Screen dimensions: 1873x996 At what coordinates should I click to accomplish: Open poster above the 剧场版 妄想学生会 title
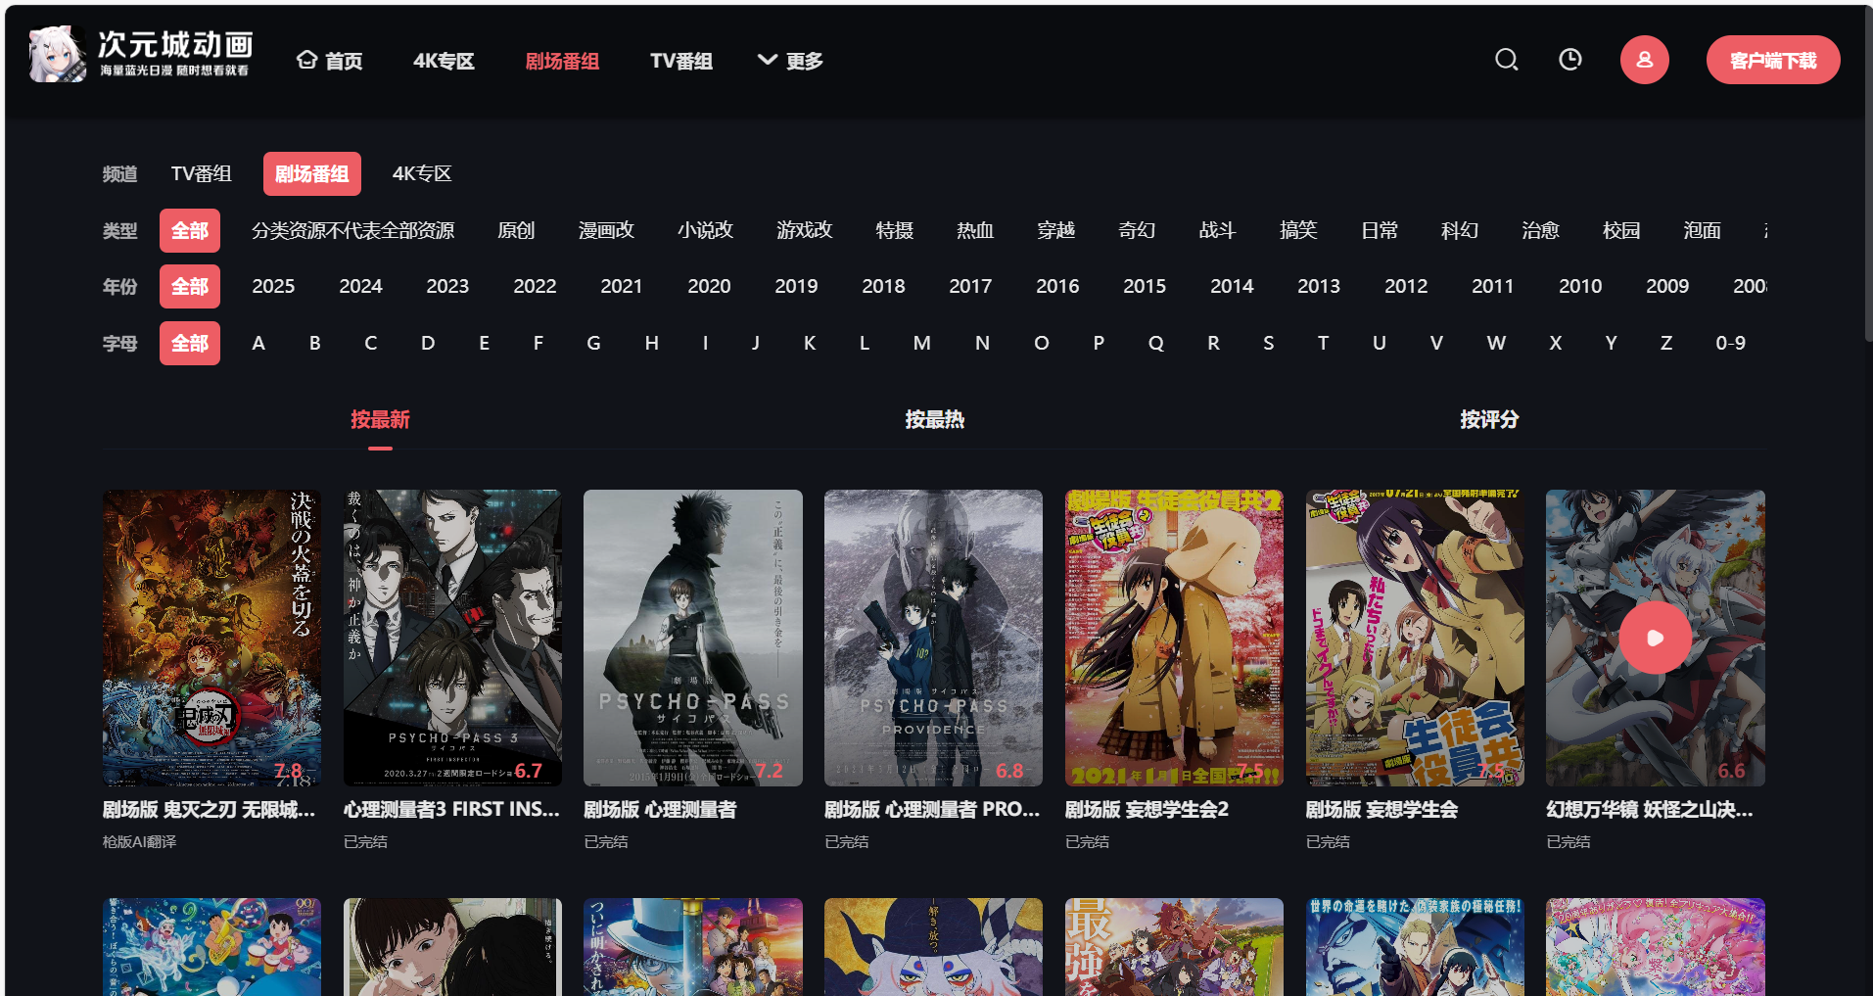[x=1415, y=638]
